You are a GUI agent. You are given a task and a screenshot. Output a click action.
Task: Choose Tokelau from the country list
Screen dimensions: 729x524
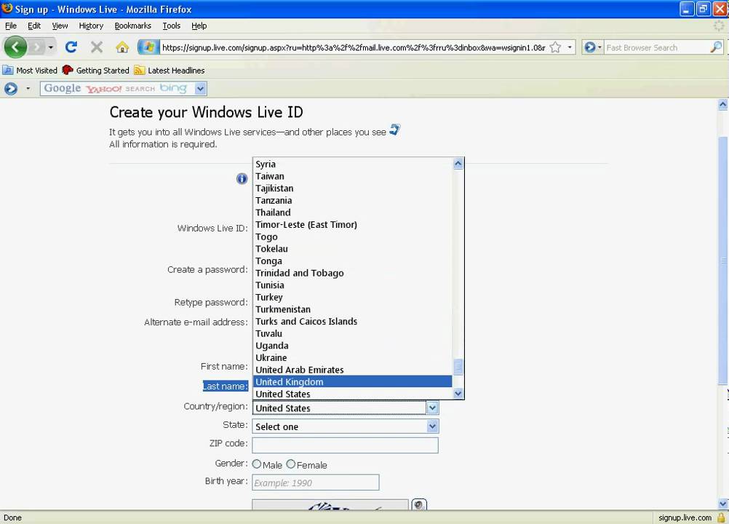[352, 249]
